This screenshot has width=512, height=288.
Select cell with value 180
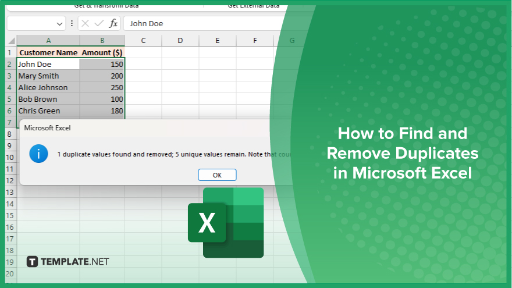coord(102,111)
